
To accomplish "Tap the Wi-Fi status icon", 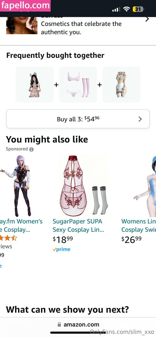I will 127,9.
